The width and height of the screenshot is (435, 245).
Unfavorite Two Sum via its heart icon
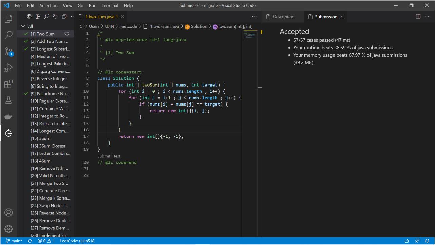67,34
